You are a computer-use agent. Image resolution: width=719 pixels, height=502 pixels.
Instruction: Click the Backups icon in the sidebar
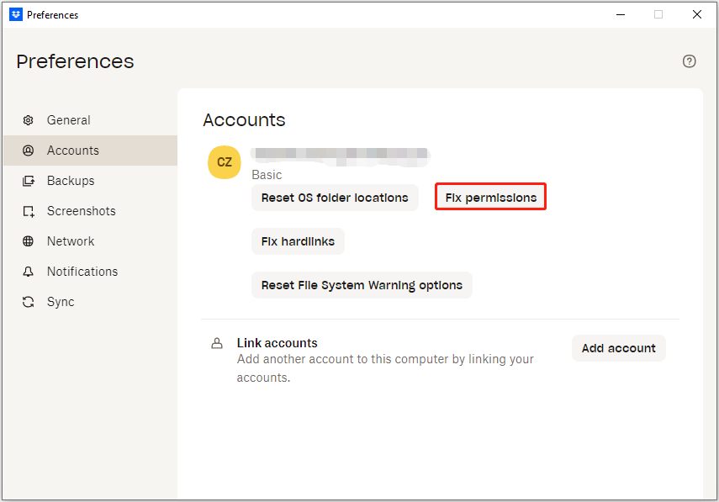(x=28, y=180)
